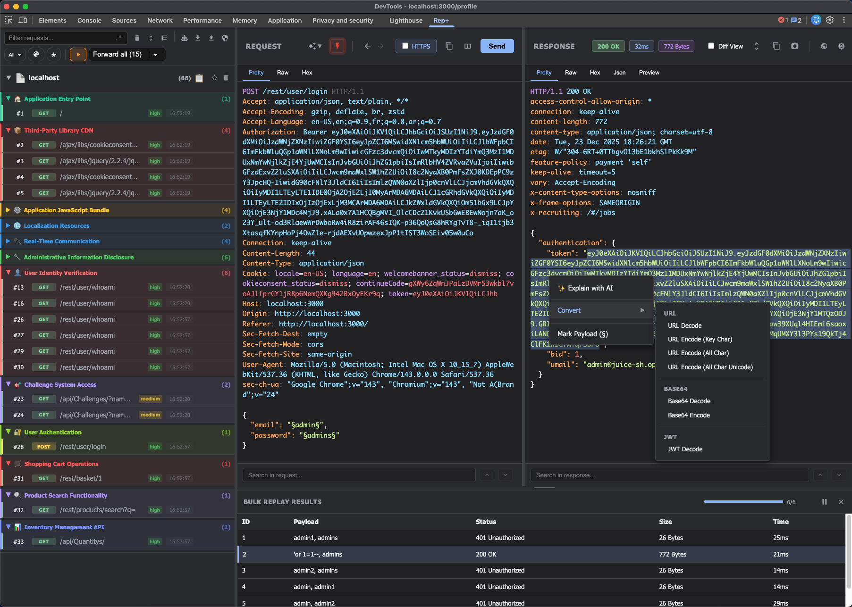Viewport: 852px width, 607px height.
Task: Toggle the Diff View checkbox
Action: [x=711, y=46]
